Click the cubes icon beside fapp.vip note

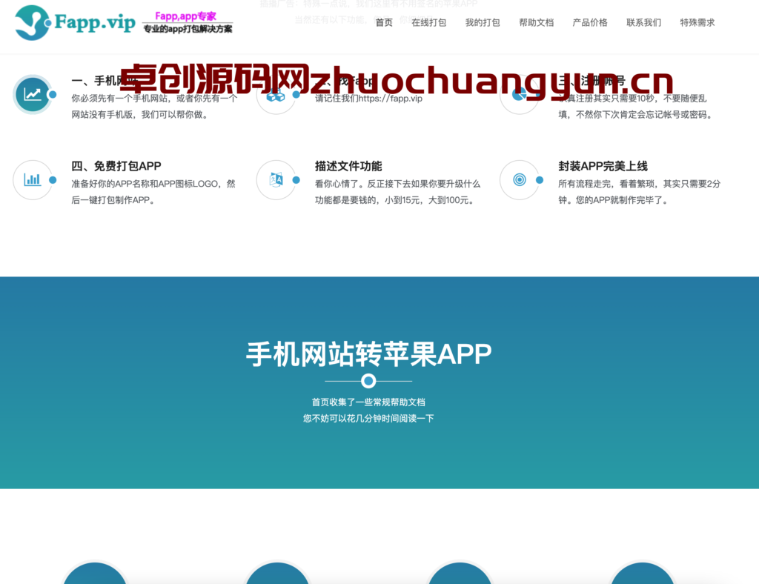tap(276, 96)
